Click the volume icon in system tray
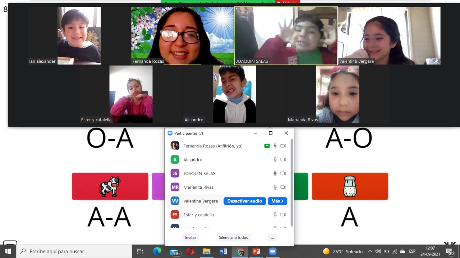The height and width of the screenshot is (258, 460). [x=378, y=252]
